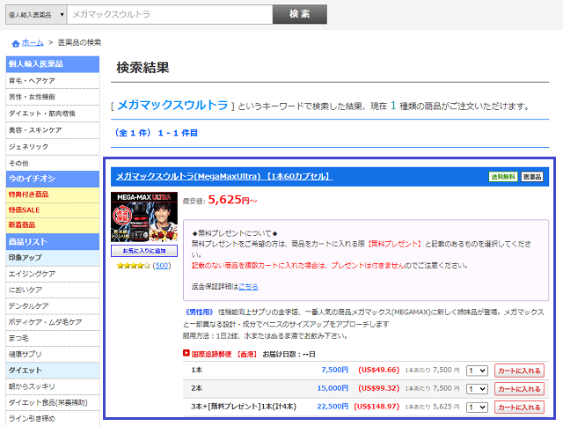
Task: Open the エイジングケア sidebar item
Action: coord(53,274)
